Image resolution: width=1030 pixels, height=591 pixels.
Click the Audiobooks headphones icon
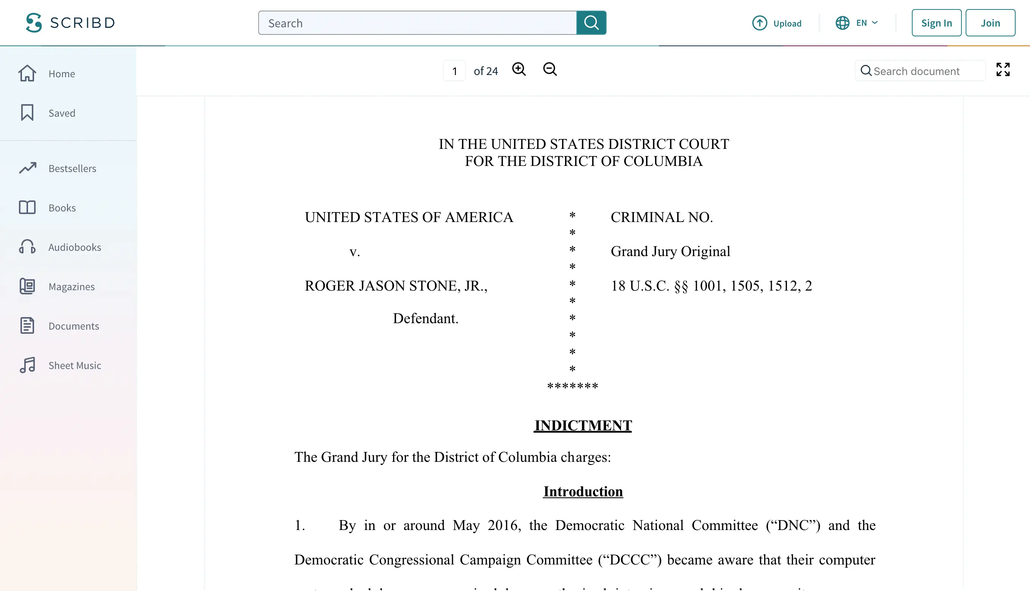pos(27,247)
